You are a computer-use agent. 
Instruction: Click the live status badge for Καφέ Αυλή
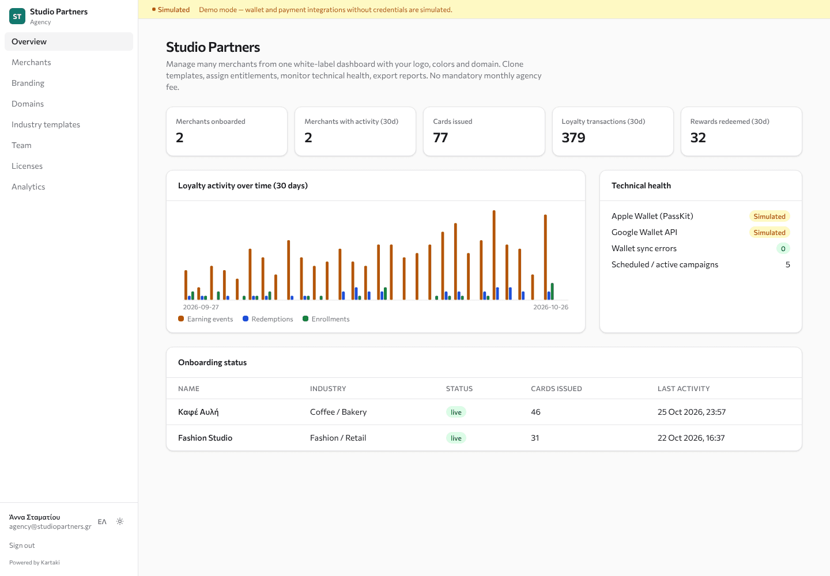click(x=456, y=412)
